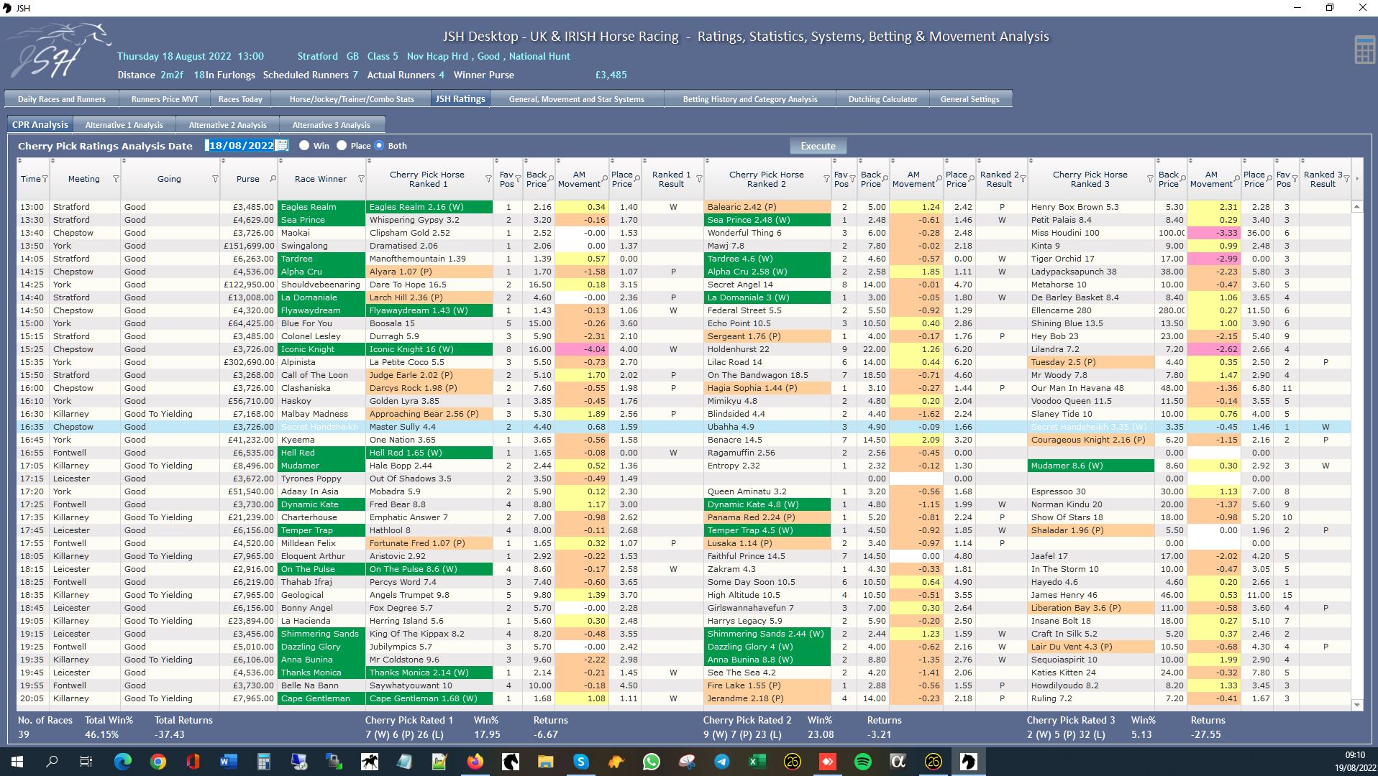Screen dimensions: 1378x776
Task: Open Excel from taskbar
Action: (x=757, y=762)
